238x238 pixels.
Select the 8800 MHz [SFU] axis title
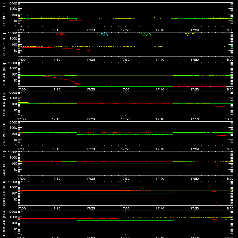click(4, 193)
